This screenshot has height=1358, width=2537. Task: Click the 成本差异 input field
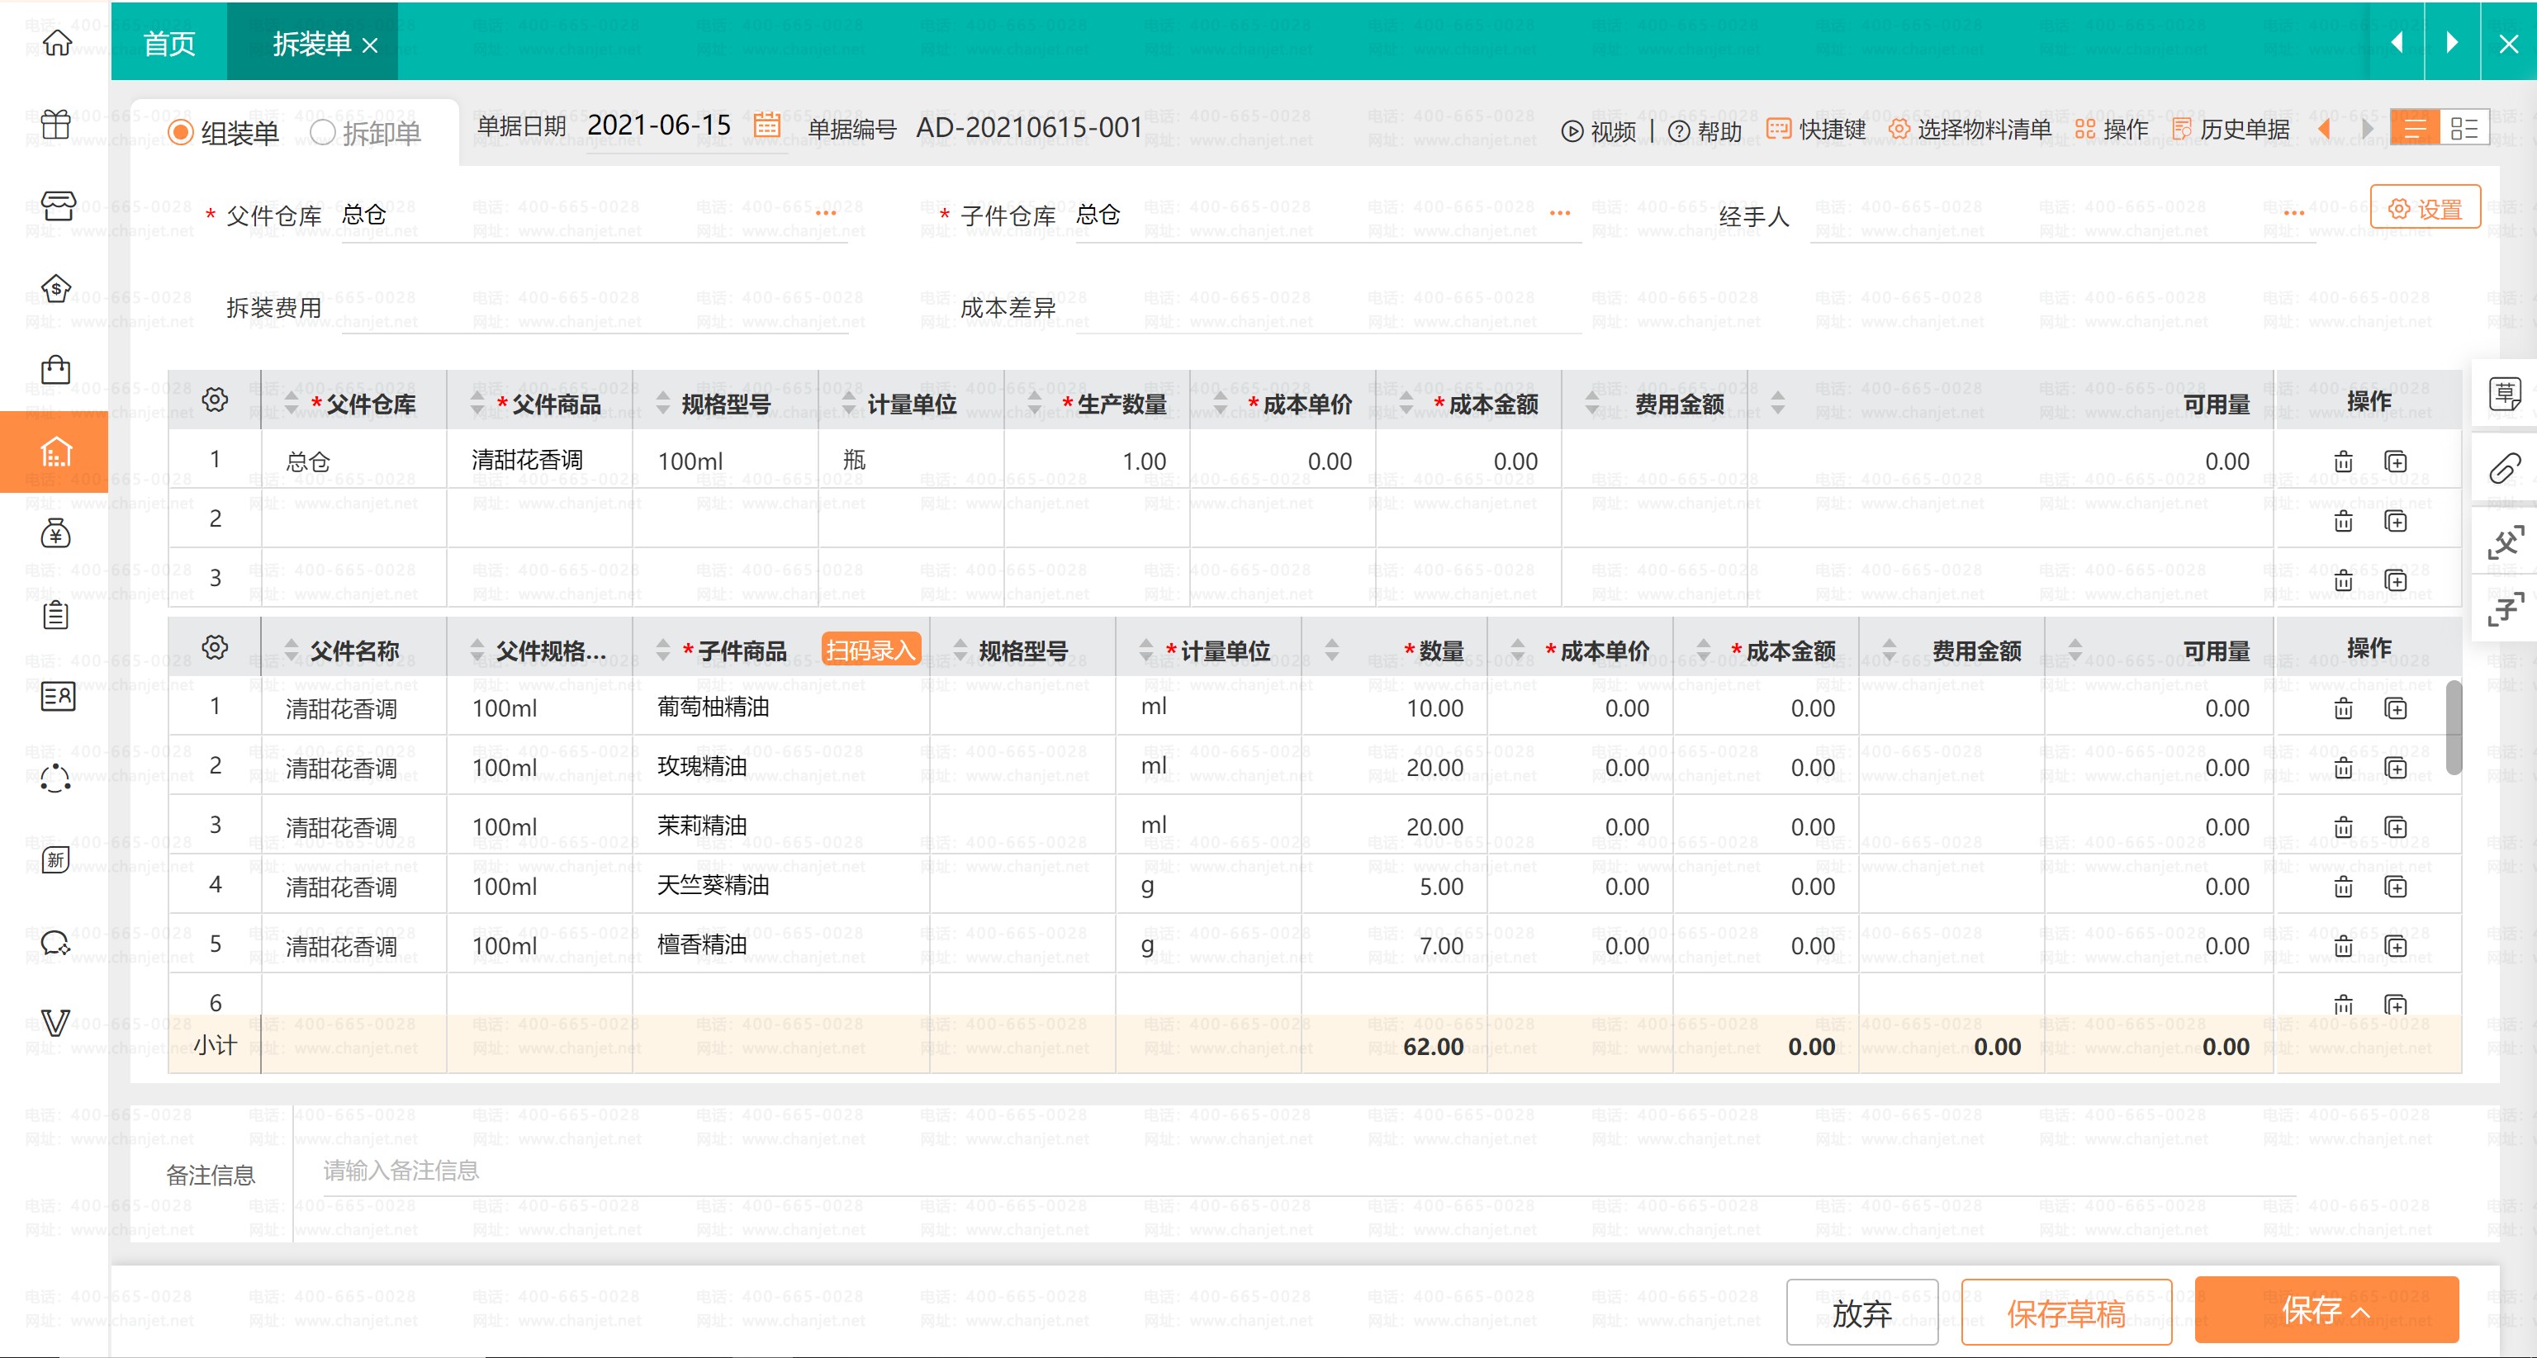tap(1328, 308)
